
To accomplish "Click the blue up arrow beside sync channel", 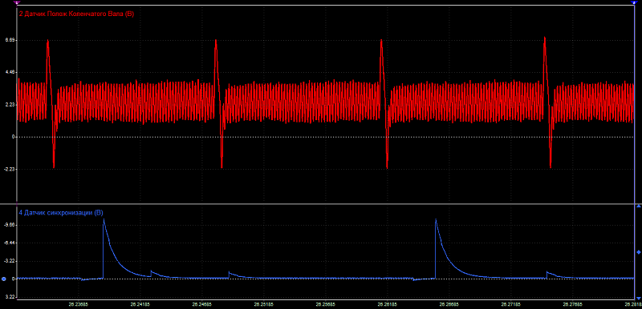I will [638, 207].
